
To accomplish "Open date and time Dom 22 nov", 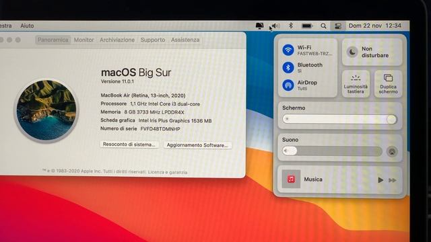I will pyautogui.click(x=375, y=26).
